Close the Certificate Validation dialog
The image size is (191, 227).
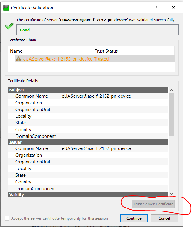coord(173,8)
